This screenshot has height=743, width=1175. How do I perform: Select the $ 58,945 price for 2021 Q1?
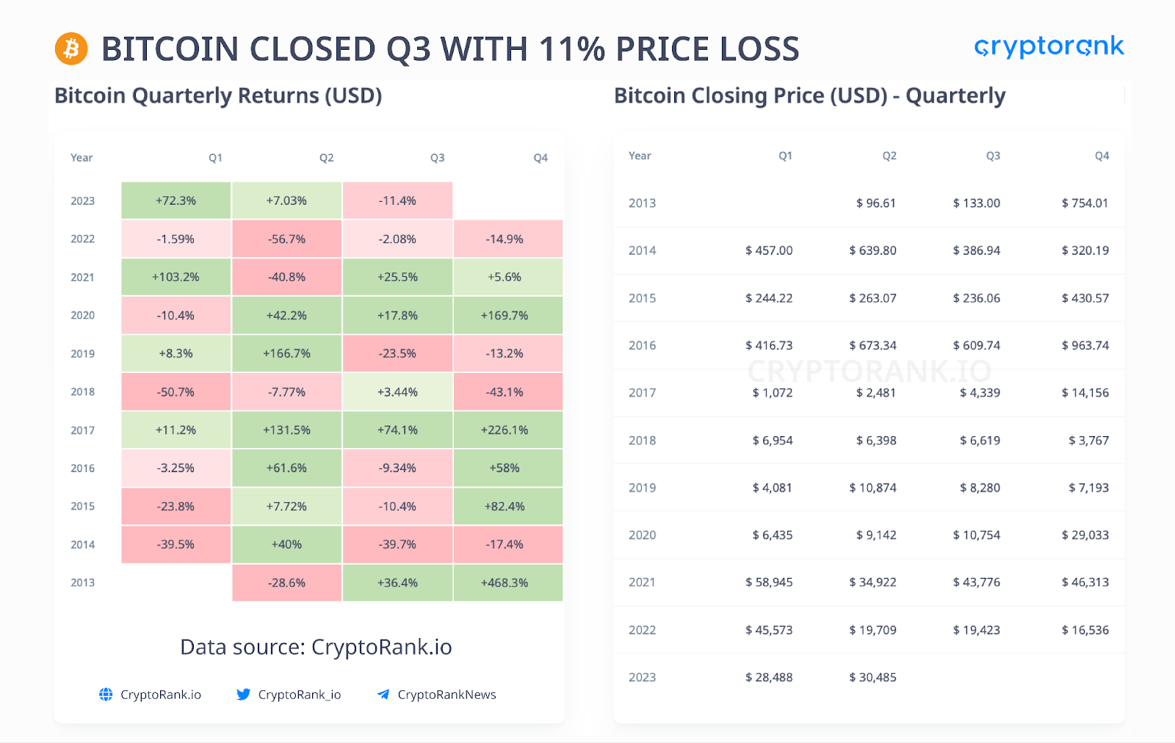point(769,582)
